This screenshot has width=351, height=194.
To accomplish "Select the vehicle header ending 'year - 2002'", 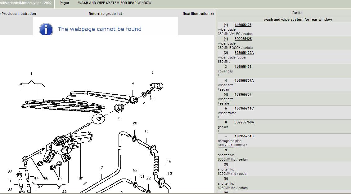I will [x=26, y=3].
